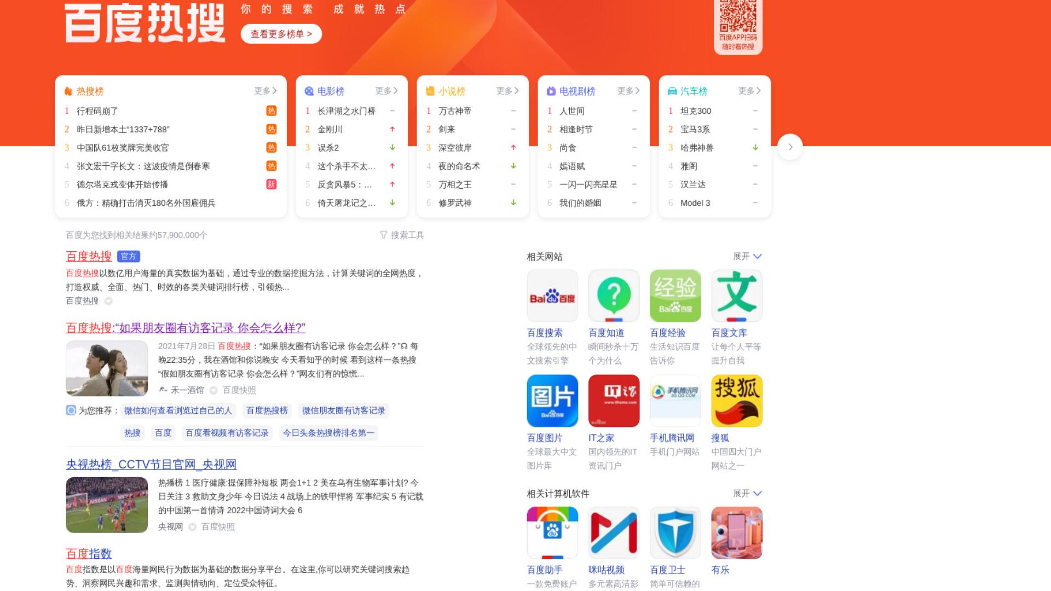Image resolution: width=1051 pixels, height=591 pixels.
Task: Expand the 相关网站 section with 展开
Action: [x=747, y=257]
